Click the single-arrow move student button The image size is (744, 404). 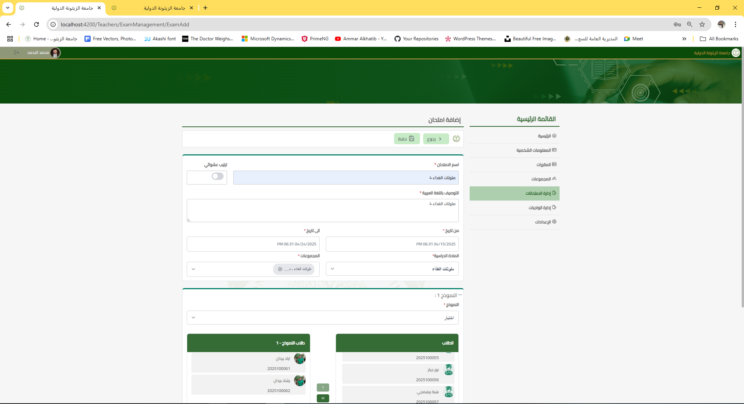[x=323, y=387]
